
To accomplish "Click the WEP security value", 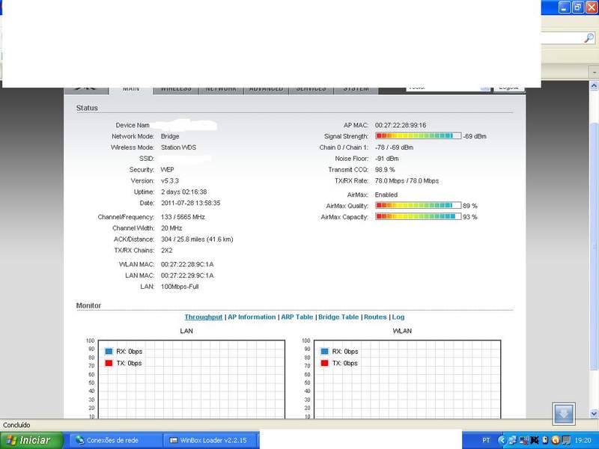I will [x=167, y=170].
